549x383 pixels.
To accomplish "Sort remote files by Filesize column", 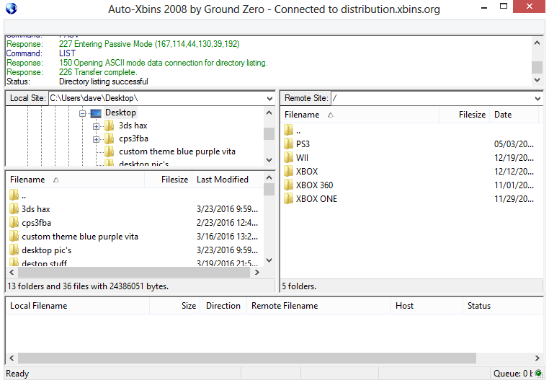I will 464,115.
